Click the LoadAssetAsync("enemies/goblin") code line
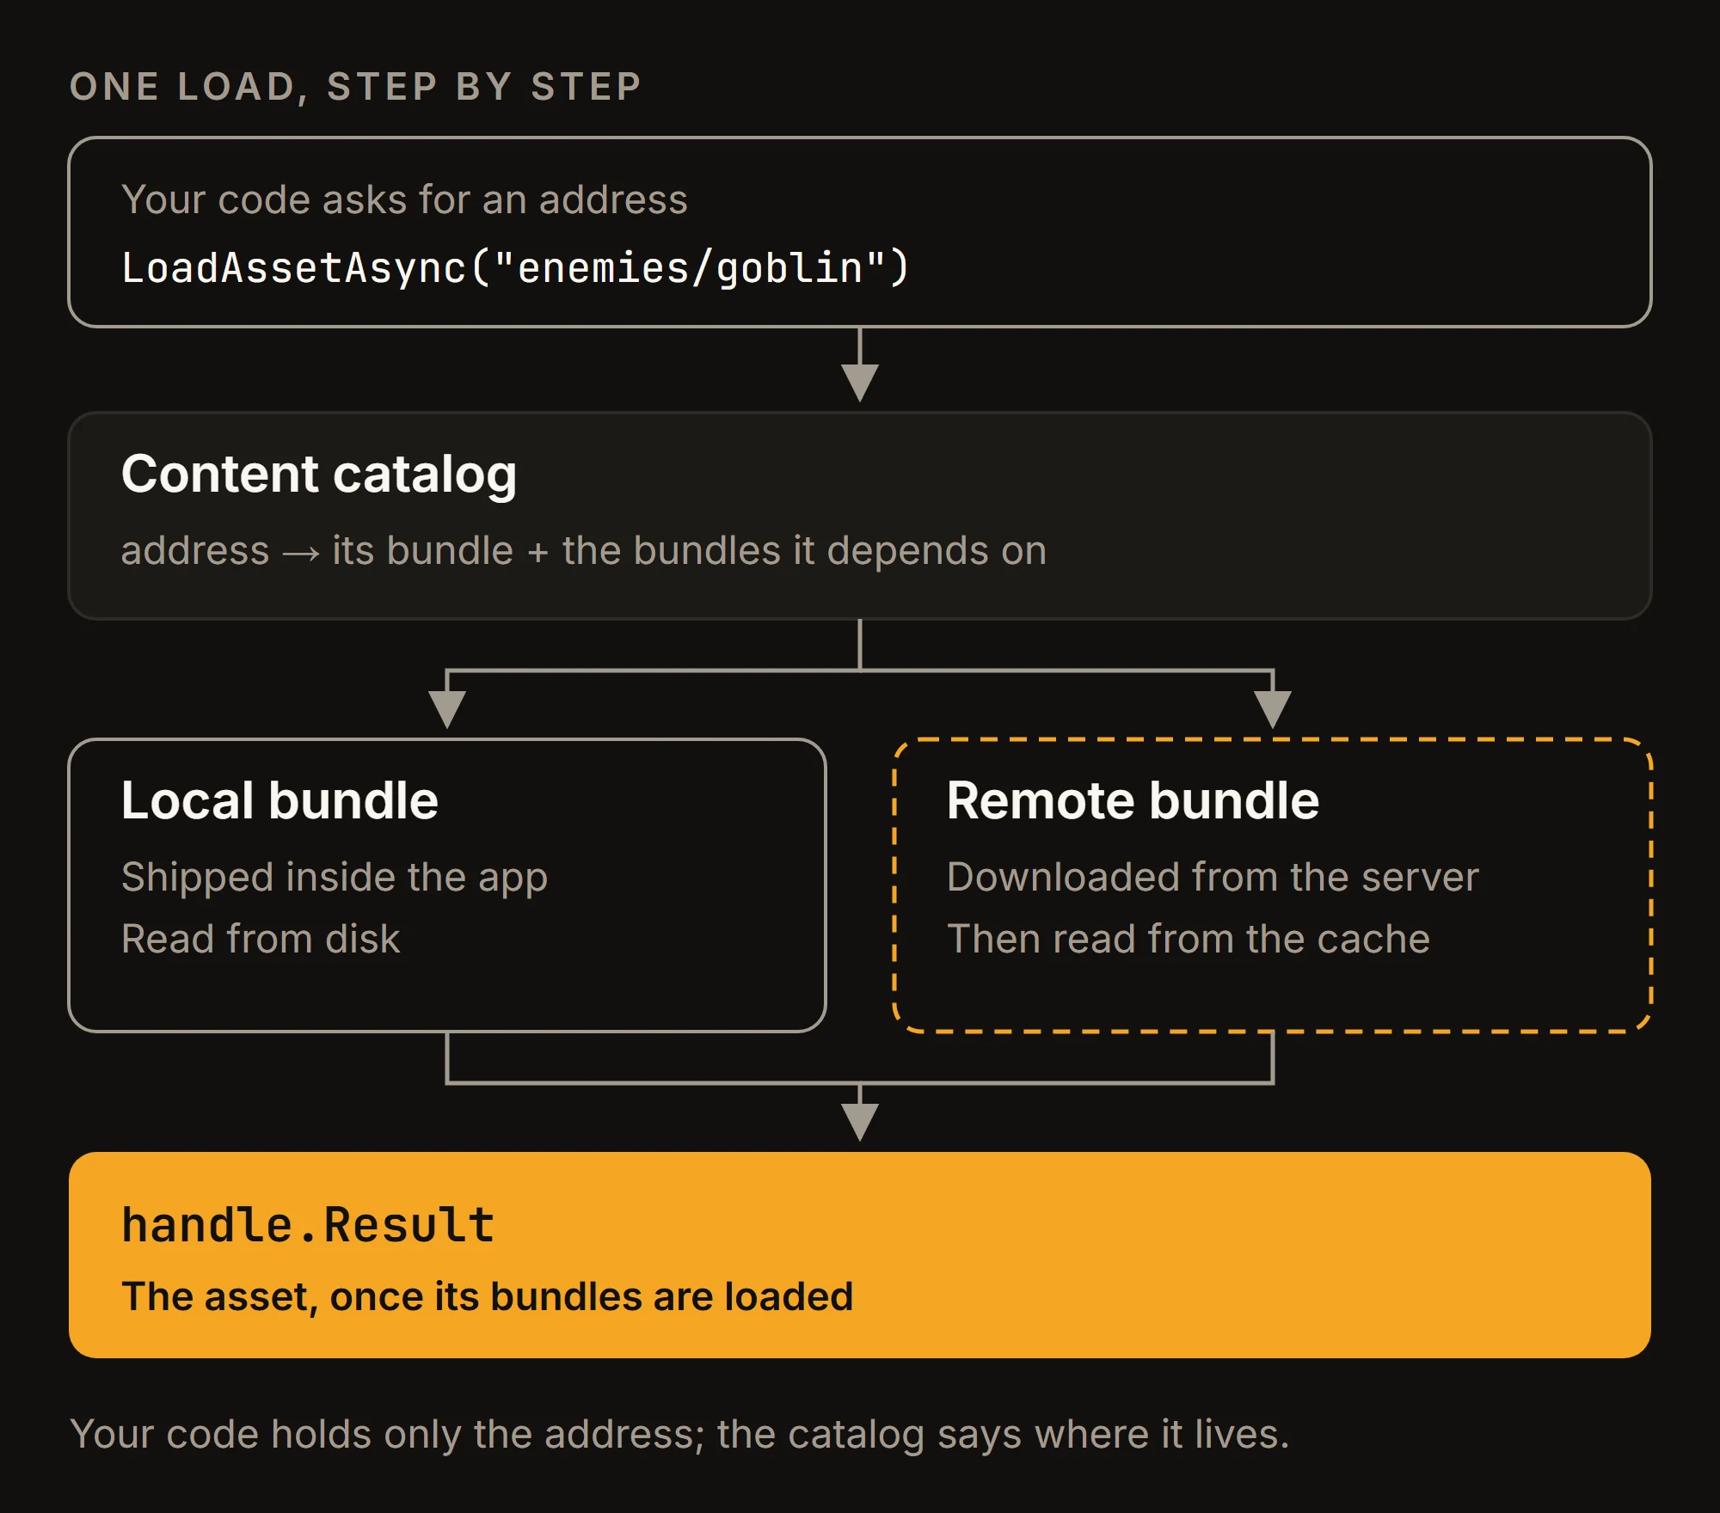Image resolution: width=1720 pixels, height=1513 pixels. pos(515,267)
